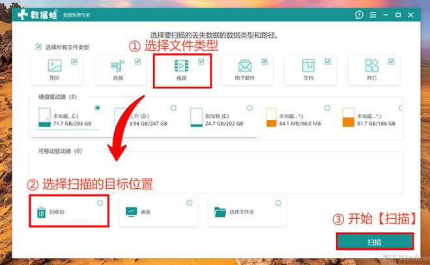
Task: Select the 选择文件夹 radio button
Action: (x=278, y=202)
